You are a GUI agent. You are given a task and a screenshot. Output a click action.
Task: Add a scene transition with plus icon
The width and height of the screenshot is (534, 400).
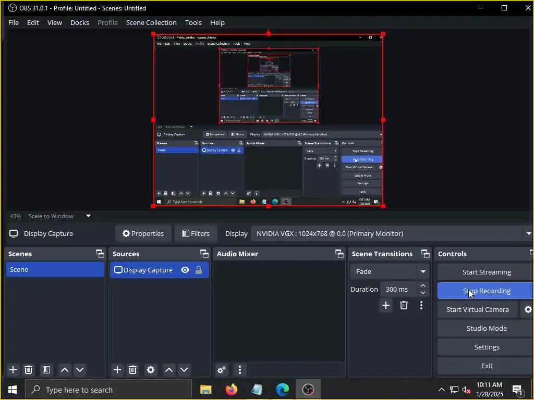[386, 305]
